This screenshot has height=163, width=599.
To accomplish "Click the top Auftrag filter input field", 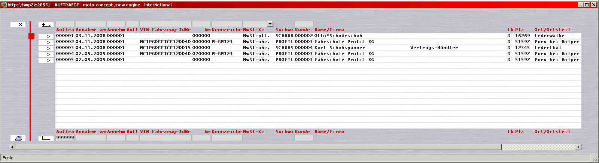I will 65,24.
